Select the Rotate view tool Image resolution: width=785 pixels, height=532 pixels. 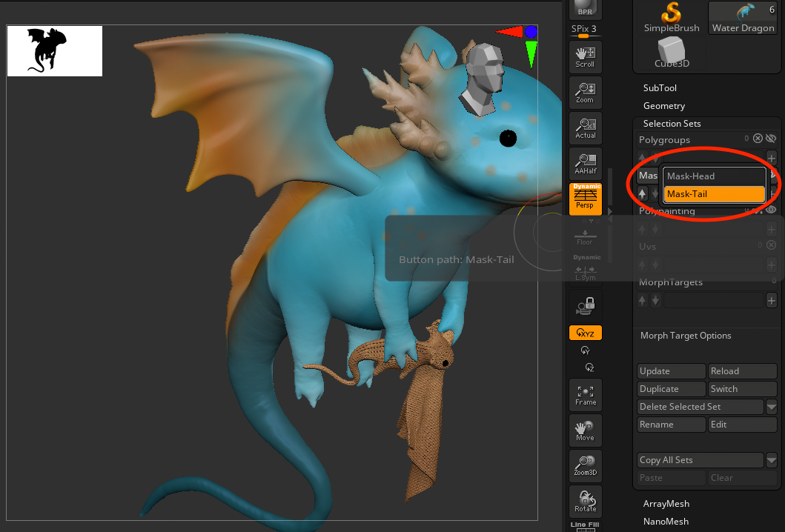[x=586, y=502]
